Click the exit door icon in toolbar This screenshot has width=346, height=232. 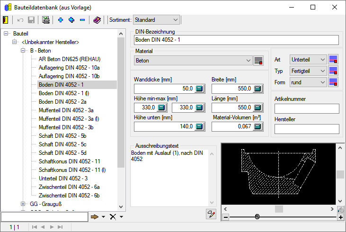coord(6,20)
